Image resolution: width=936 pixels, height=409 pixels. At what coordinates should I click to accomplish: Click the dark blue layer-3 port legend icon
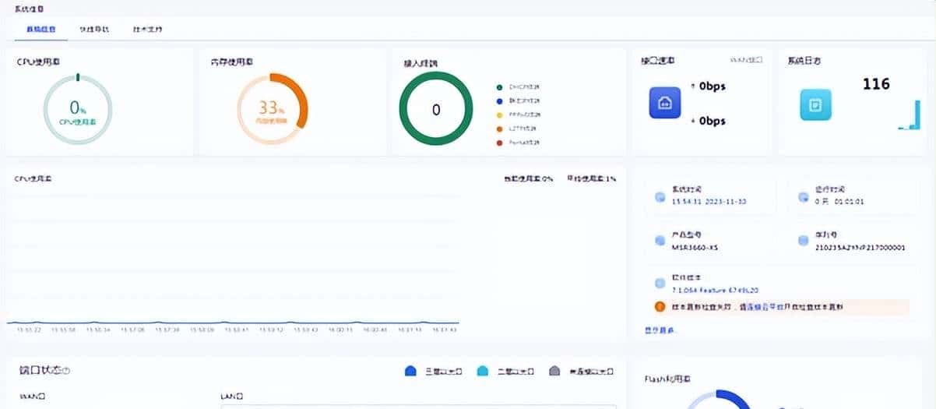tap(411, 371)
